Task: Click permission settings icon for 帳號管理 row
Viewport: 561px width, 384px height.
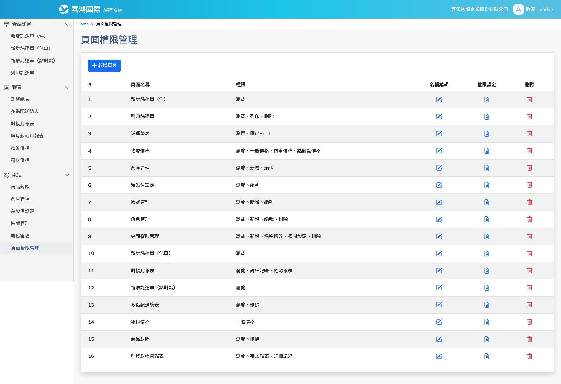Action: (486, 202)
